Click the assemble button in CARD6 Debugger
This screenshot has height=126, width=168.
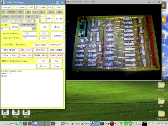point(21,7)
